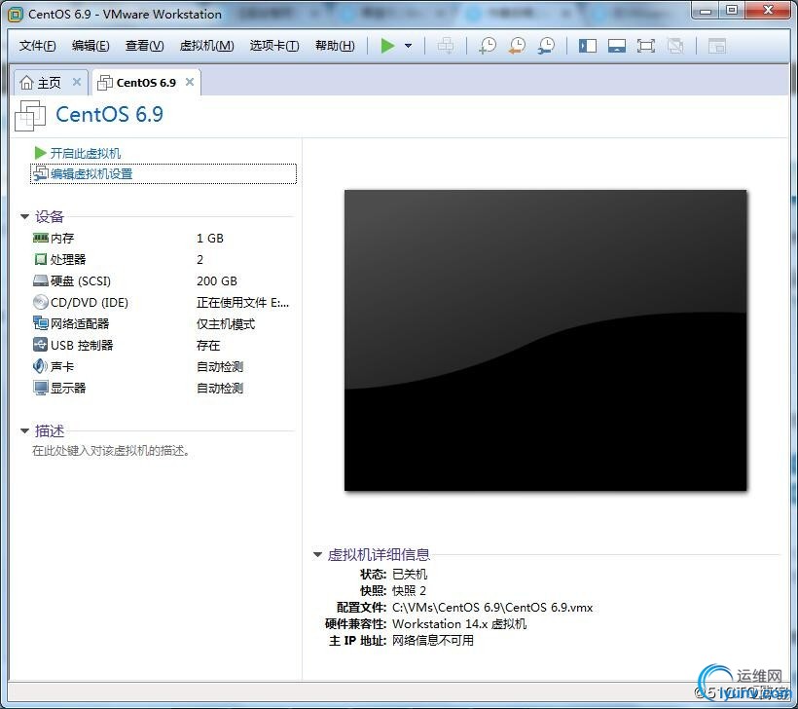Click the 已关机 state value
The width and height of the screenshot is (798, 709).
410,575
